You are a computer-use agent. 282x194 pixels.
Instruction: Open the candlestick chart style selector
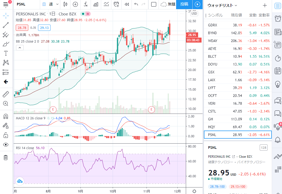click(66, 4)
